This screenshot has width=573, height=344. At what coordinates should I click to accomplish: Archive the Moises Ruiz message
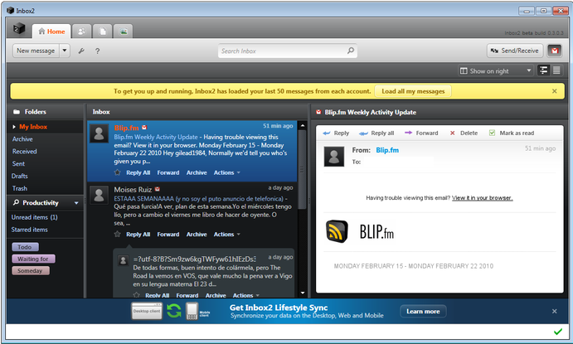[x=197, y=235]
